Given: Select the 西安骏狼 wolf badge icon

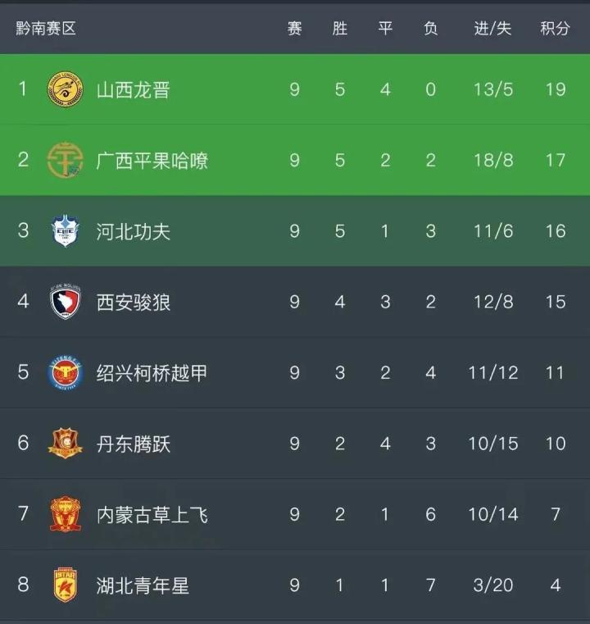Looking at the screenshot, I should (x=65, y=302).
